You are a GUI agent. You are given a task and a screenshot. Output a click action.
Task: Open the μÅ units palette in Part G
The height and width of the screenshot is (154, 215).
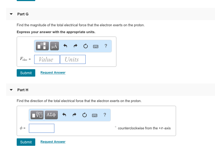(x=54, y=46)
